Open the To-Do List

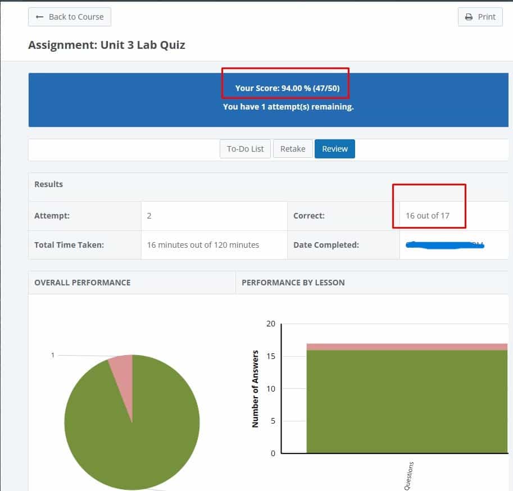click(245, 149)
